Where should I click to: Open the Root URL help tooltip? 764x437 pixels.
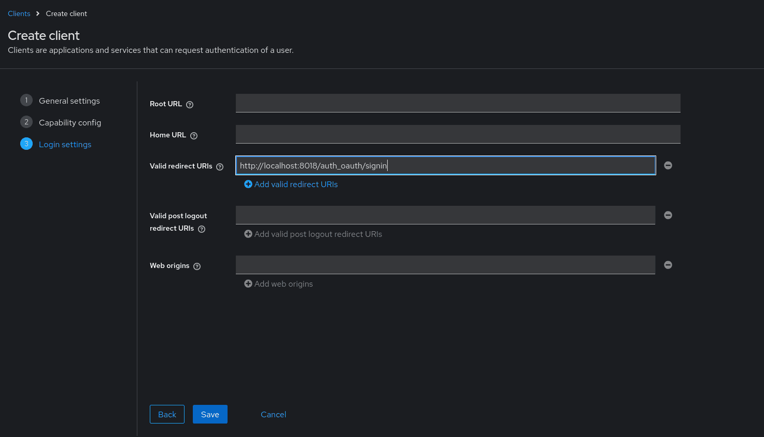click(x=189, y=104)
